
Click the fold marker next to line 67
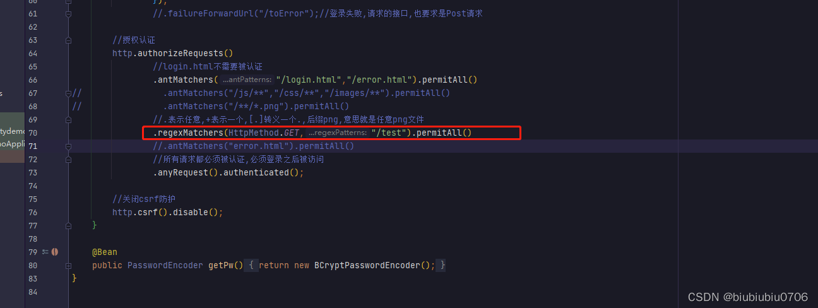coord(69,93)
